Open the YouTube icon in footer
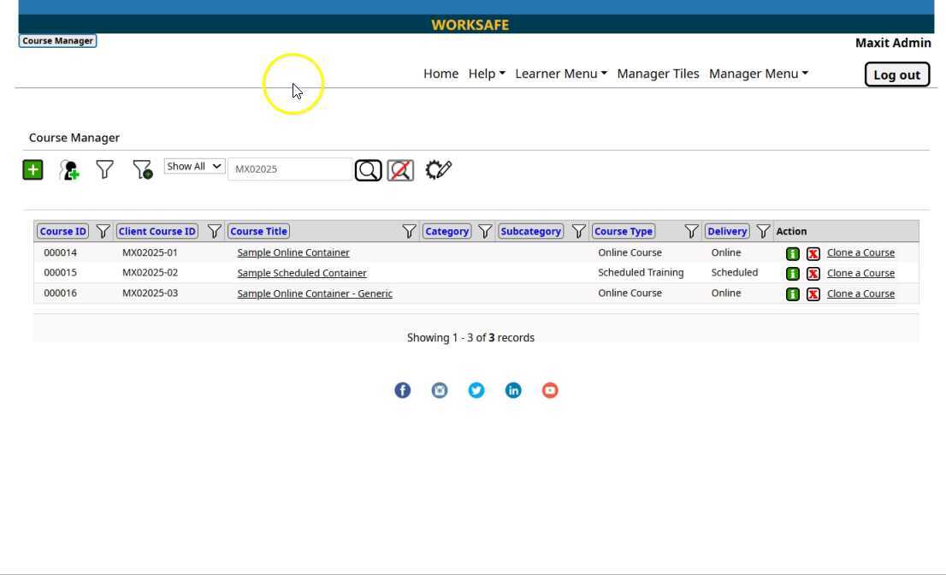 [550, 390]
